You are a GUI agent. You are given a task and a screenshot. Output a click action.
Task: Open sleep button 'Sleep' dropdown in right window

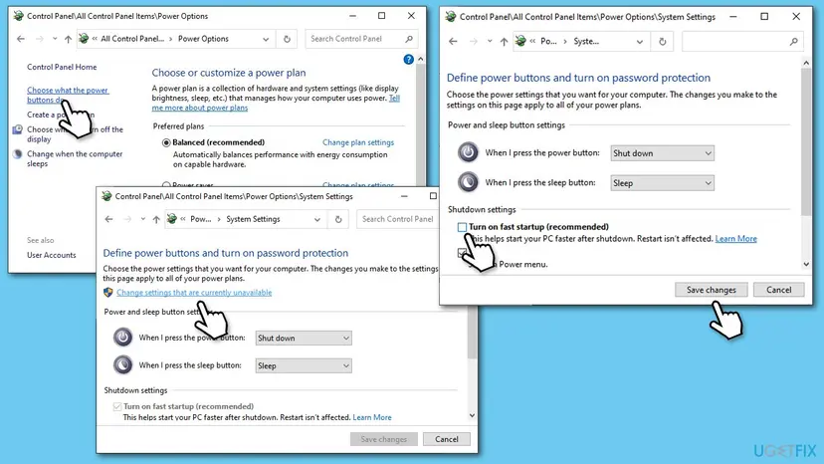click(662, 183)
